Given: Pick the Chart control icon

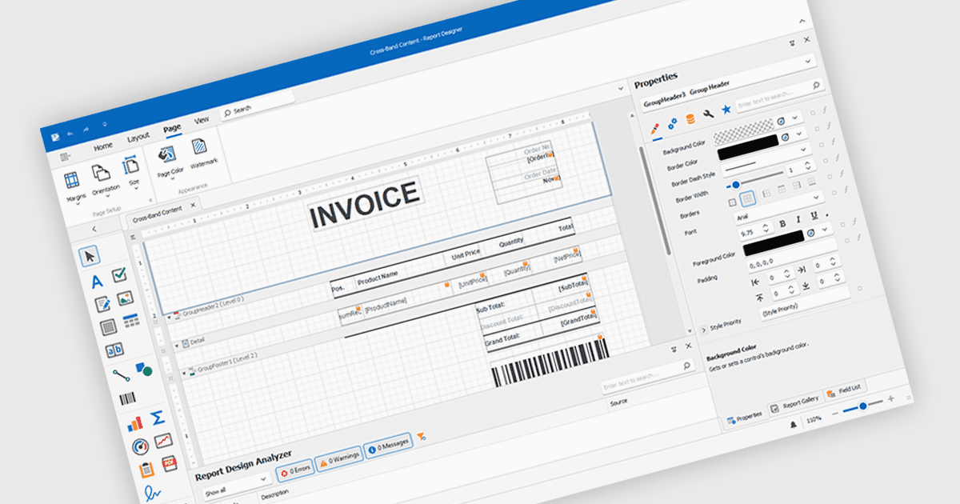Looking at the screenshot, I should pos(134,423).
